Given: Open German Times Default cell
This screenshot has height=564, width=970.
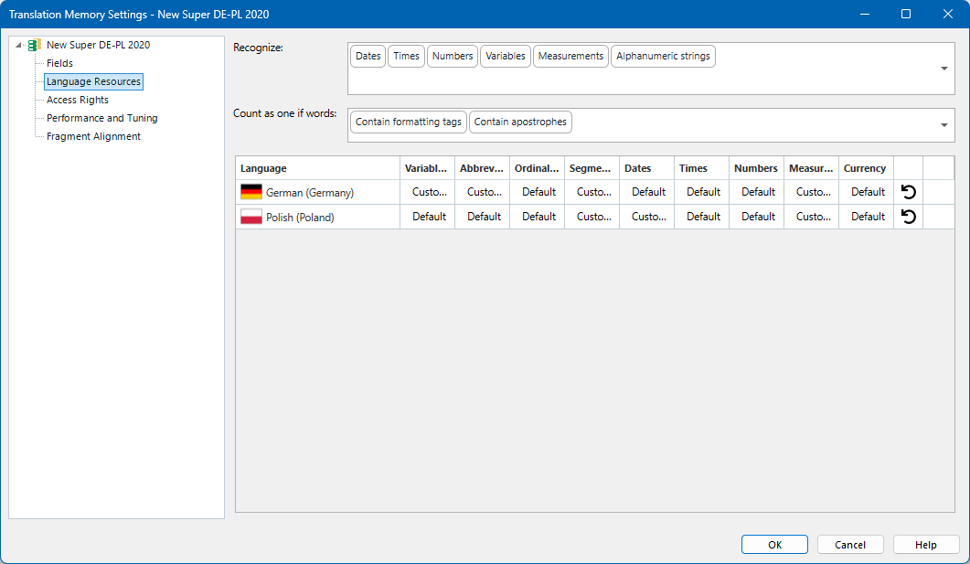Looking at the screenshot, I should point(702,192).
